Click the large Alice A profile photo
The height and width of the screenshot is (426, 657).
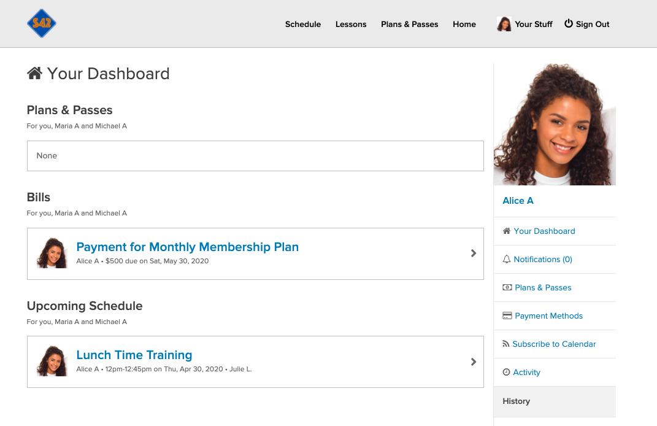point(555,124)
